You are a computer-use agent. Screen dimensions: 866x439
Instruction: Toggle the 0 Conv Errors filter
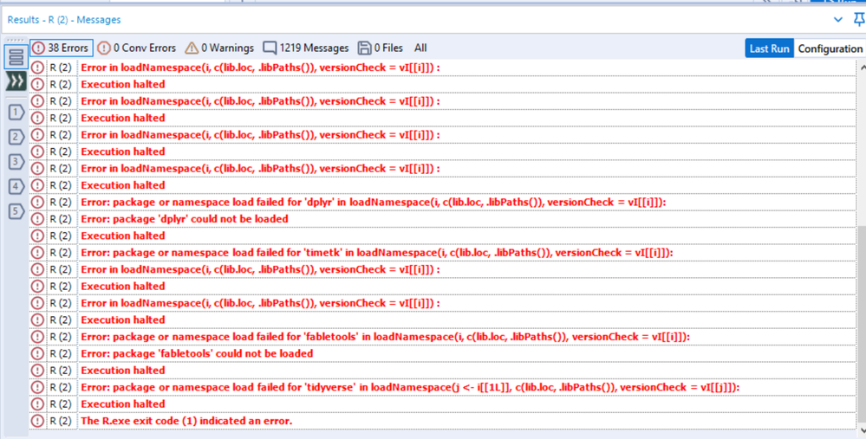pos(136,48)
